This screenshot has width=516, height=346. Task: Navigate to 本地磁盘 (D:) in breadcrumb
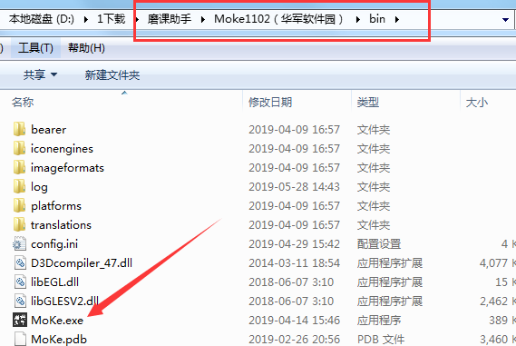click(x=42, y=19)
